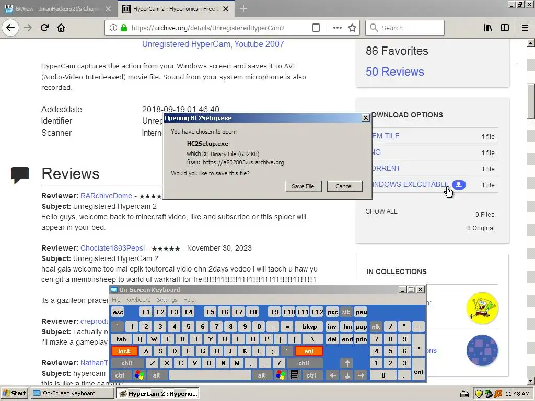Toggle the slk scroll lock key

pyautogui.click(x=346, y=312)
